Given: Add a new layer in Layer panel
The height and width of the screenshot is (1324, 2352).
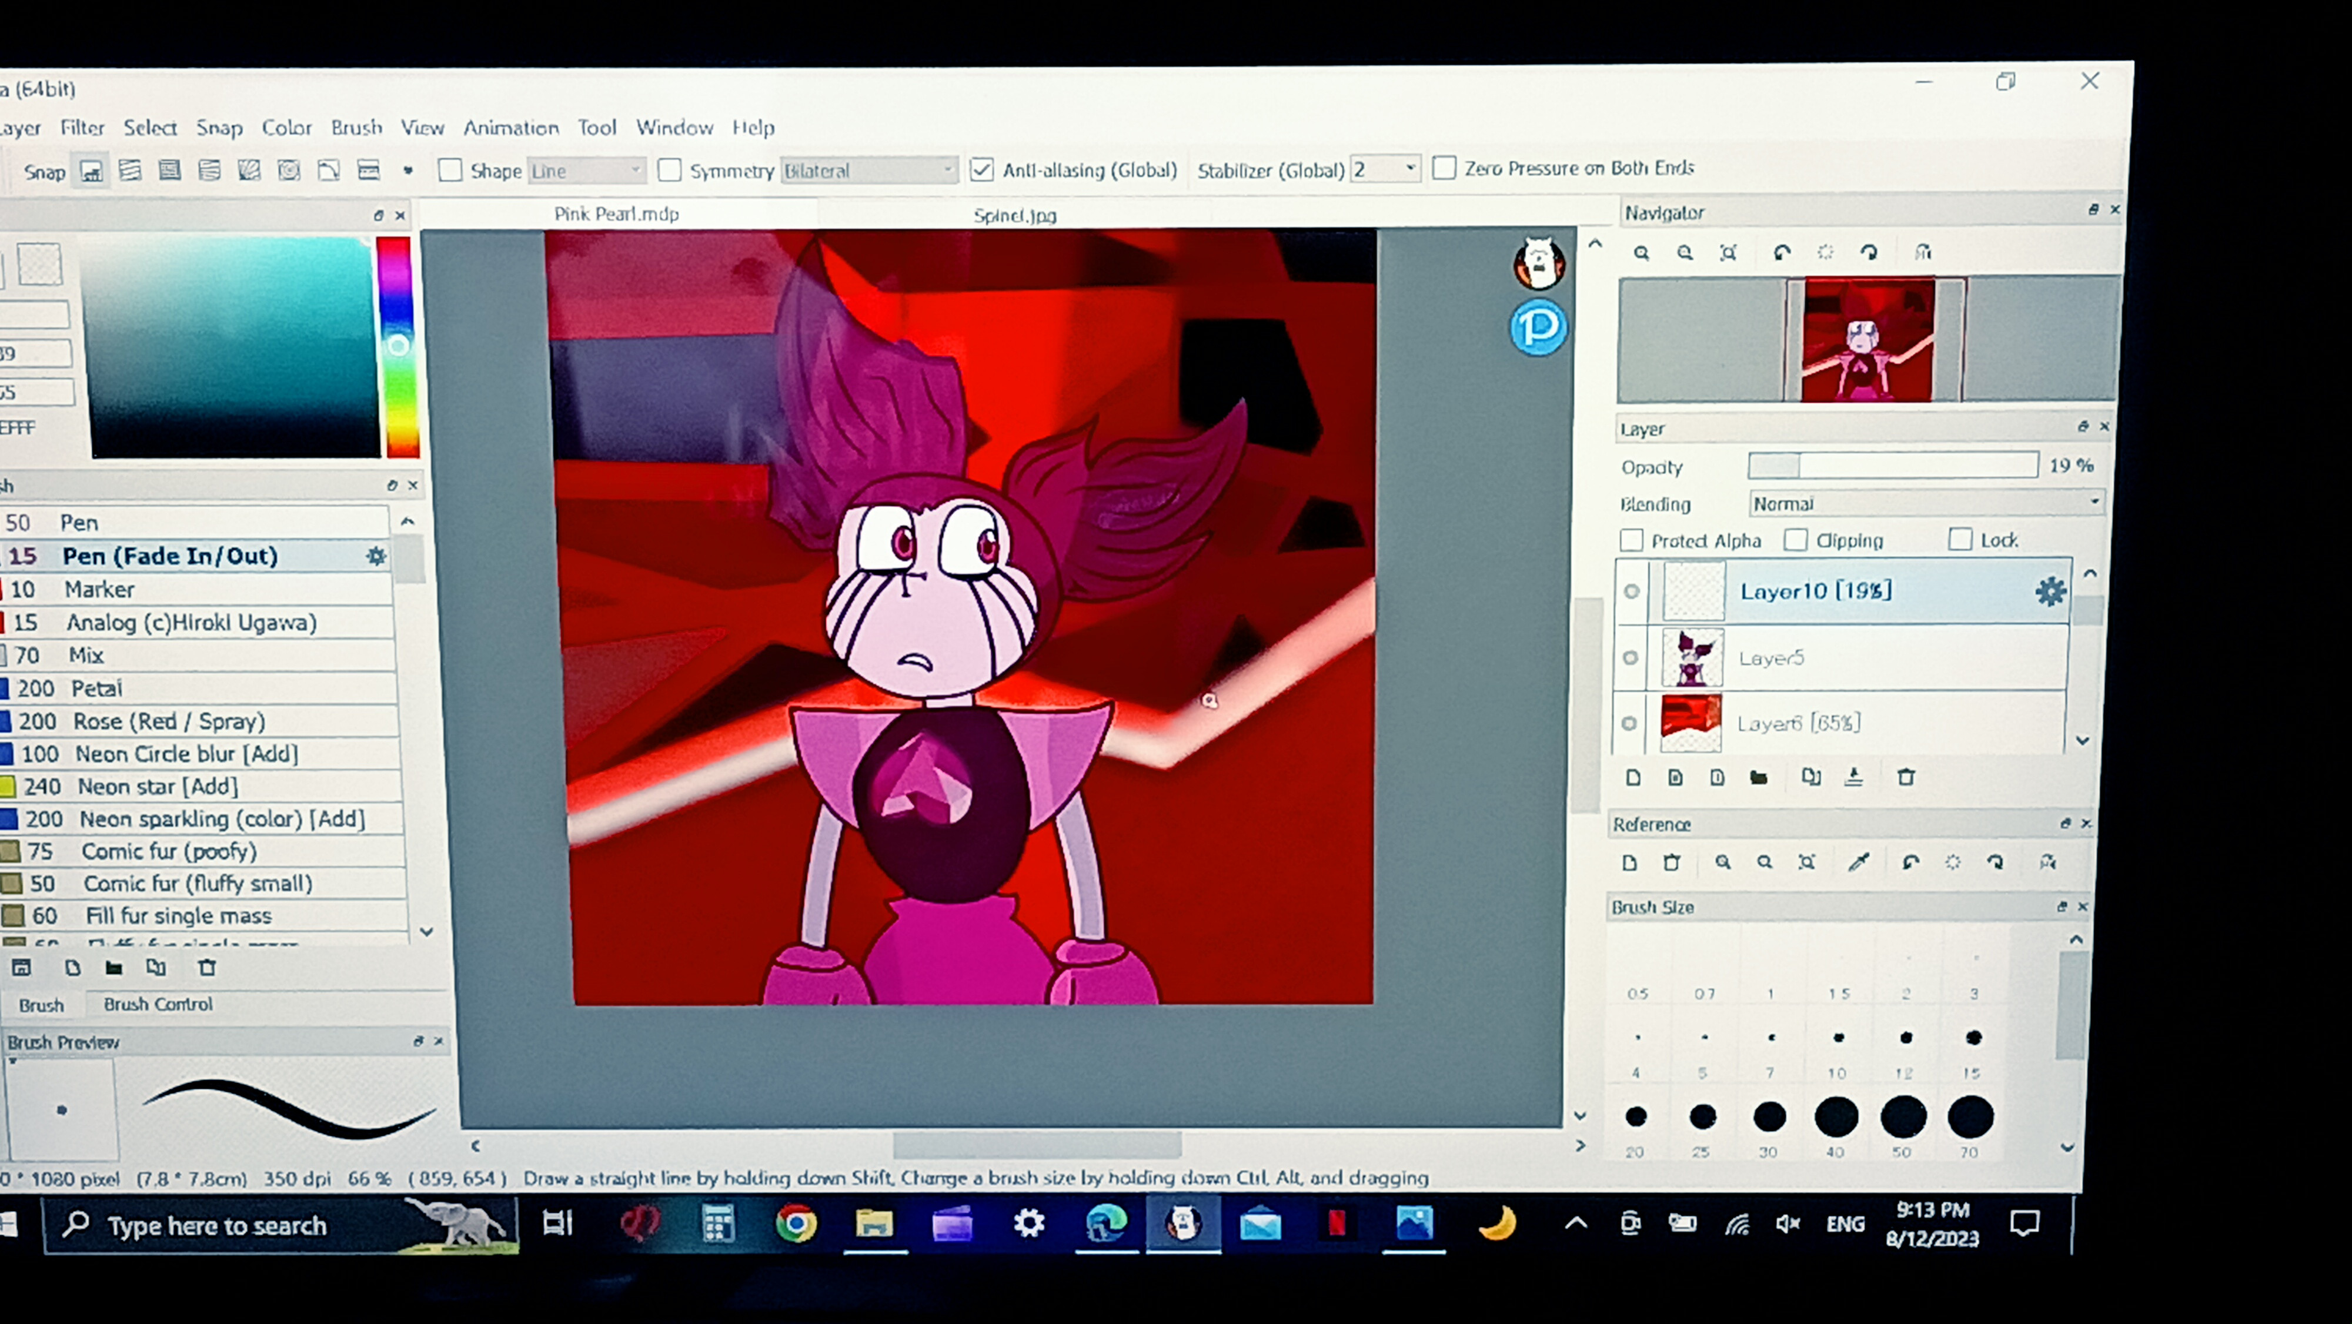Looking at the screenshot, I should coord(1633,777).
